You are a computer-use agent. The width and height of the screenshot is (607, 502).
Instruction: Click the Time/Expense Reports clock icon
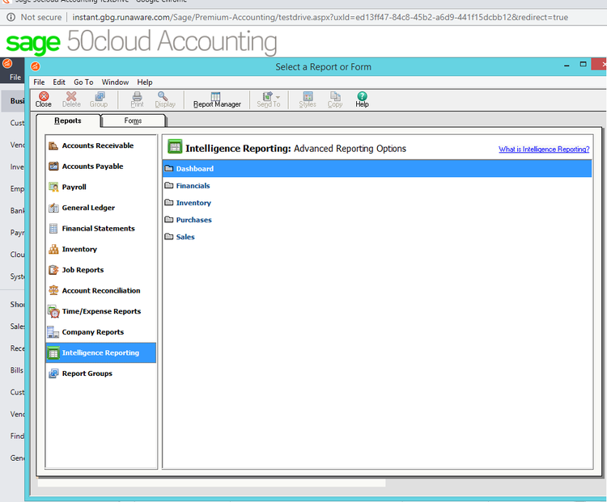[53, 311]
